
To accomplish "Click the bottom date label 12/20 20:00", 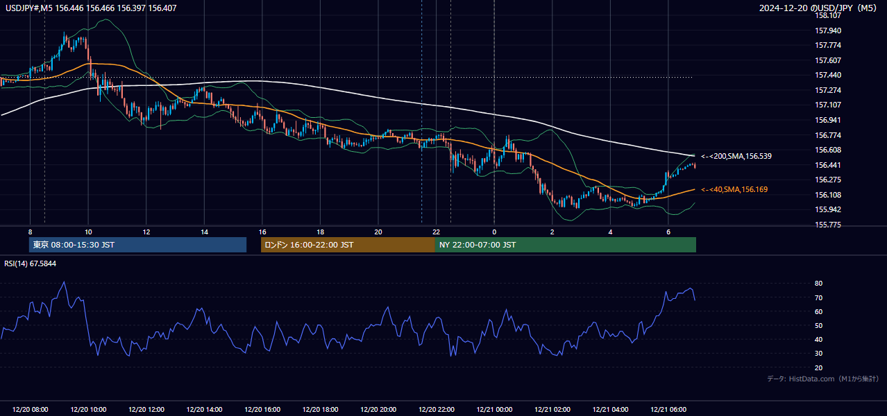I will point(378,410).
